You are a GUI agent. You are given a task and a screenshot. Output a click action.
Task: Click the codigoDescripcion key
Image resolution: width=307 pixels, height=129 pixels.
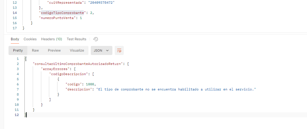(x=69, y=74)
